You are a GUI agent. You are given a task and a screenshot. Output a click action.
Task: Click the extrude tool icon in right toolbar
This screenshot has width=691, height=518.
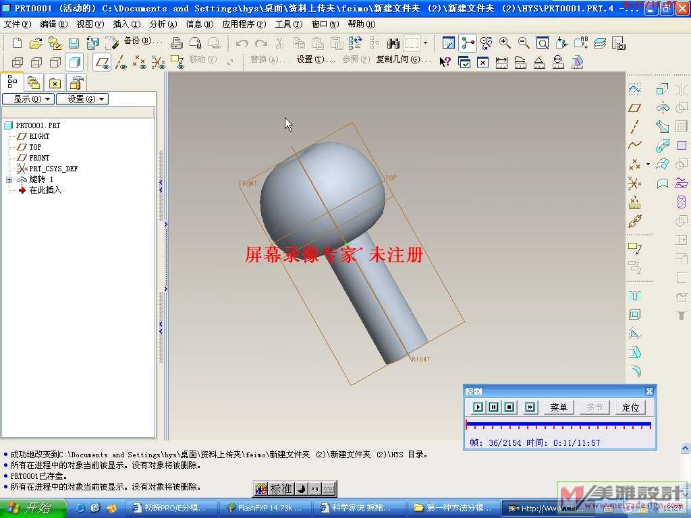point(663,89)
